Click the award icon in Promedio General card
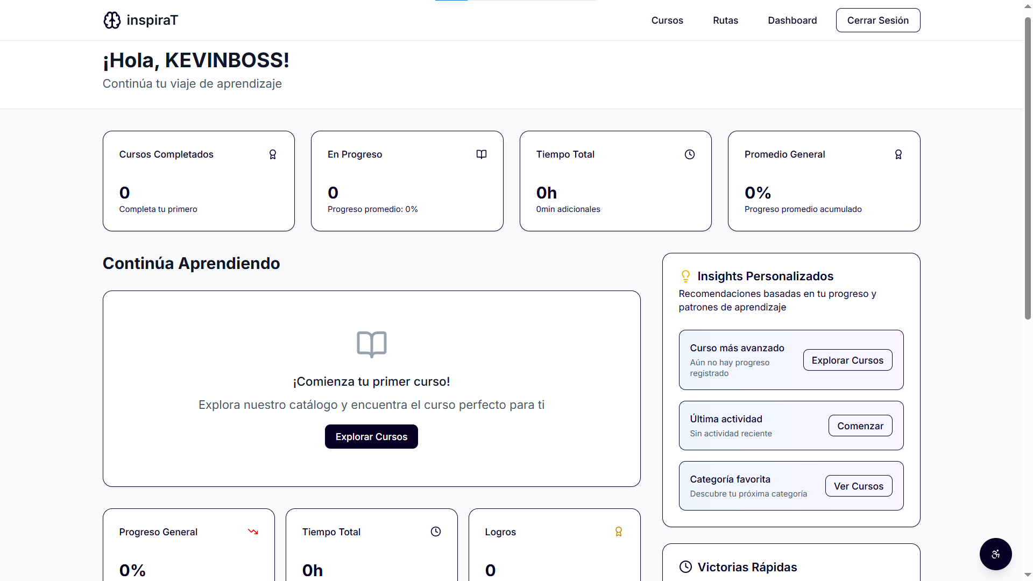 [898, 154]
